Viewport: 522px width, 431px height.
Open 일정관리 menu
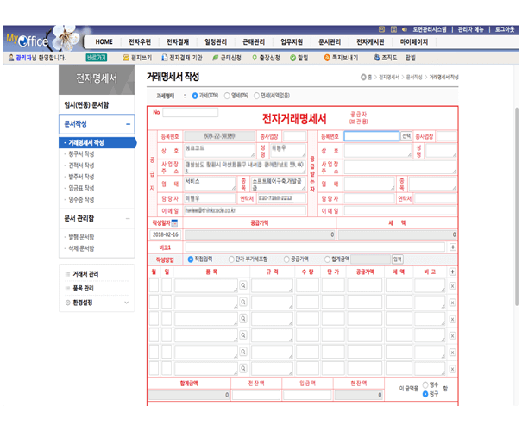tap(216, 42)
